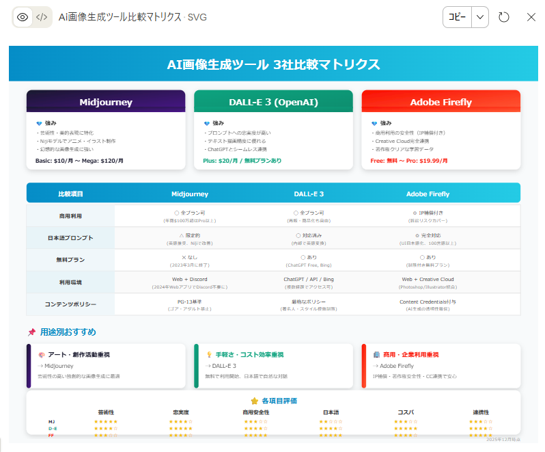Image resolution: width=545 pixels, height=452 pixels.
Task: Switch to the preview eye view
Action: [x=23, y=17]
